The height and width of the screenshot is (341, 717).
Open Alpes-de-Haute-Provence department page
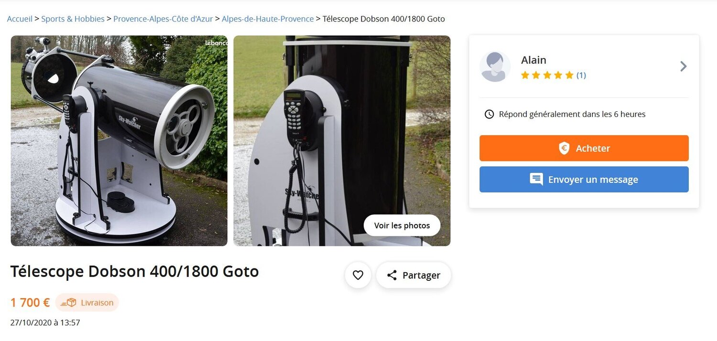point(268,19)
